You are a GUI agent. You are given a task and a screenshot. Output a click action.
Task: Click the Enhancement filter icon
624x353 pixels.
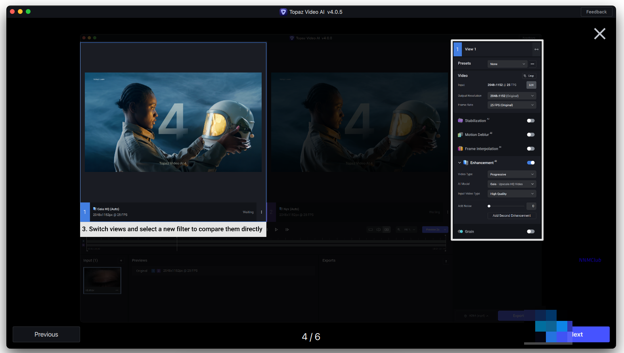(x=466, y=163)
